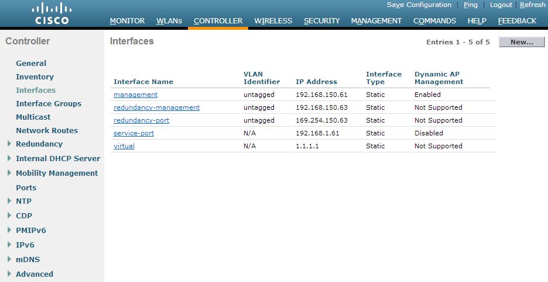Screen dimensions: 548x282
Task: Expand the IPv6 section arrow
Action: [x=9, y=245]
